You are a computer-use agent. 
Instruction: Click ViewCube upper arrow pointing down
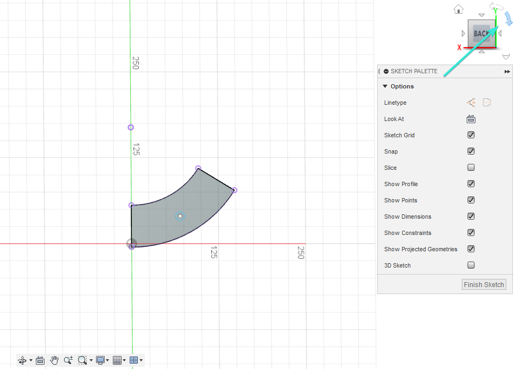tap(481, 15)
